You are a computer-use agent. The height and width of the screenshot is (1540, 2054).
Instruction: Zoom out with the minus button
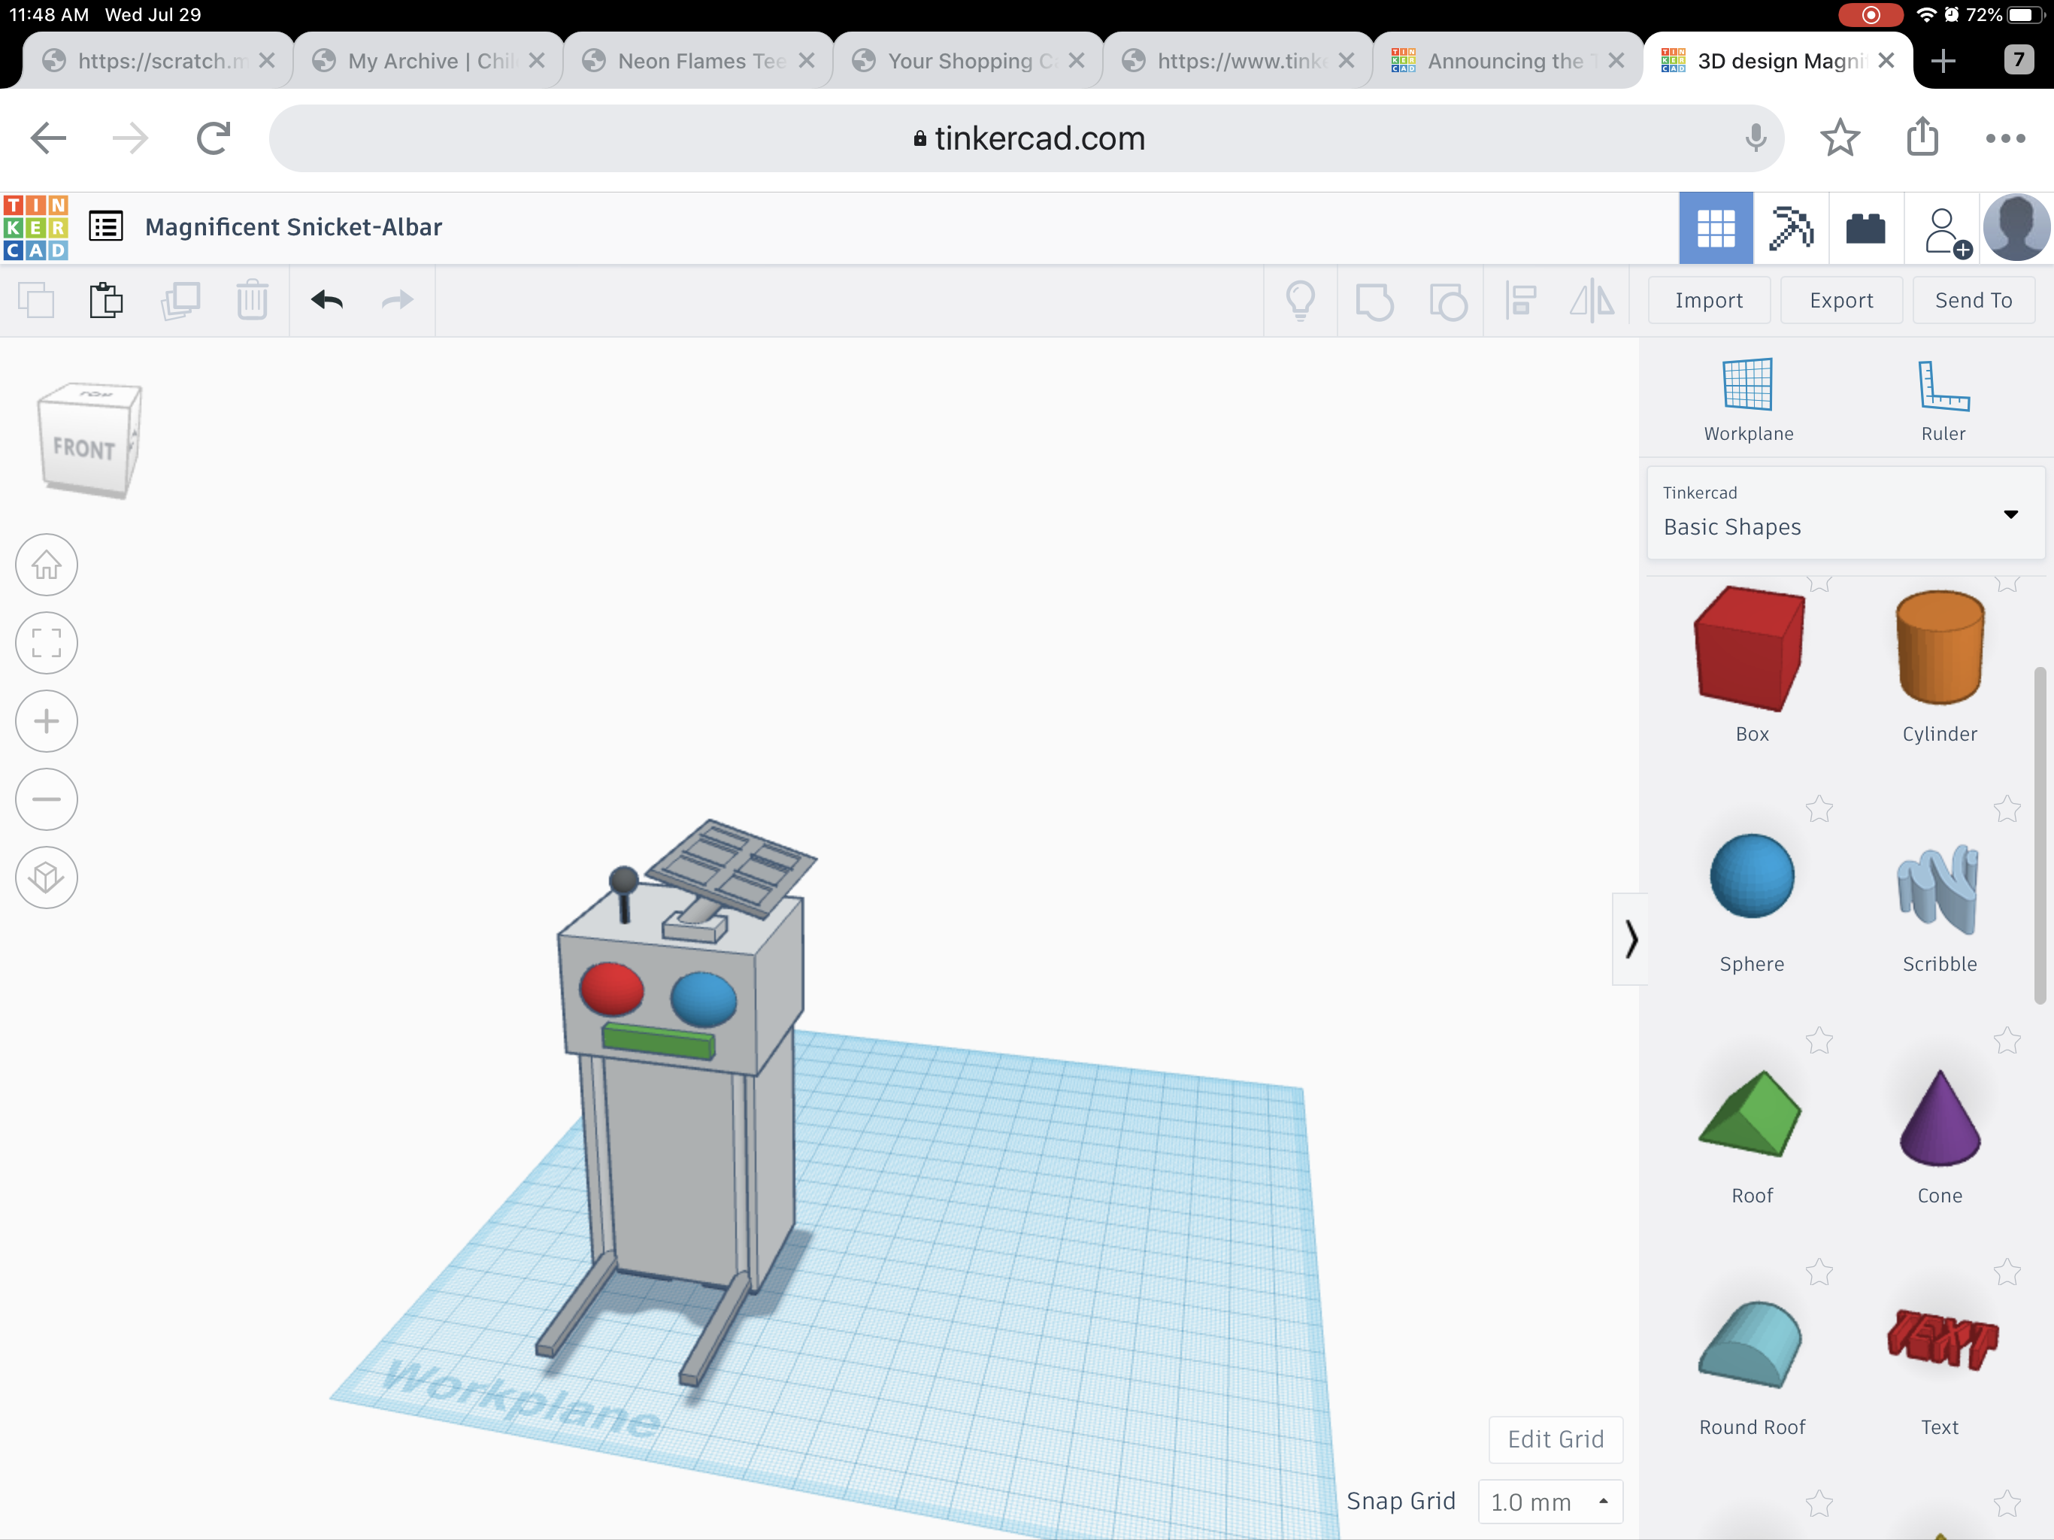point(47,799)
